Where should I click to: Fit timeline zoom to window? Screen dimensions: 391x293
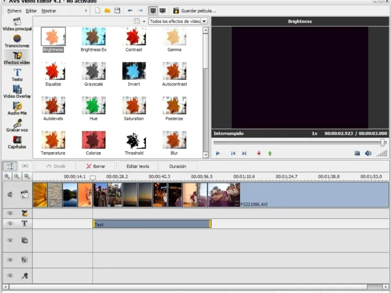27,176
